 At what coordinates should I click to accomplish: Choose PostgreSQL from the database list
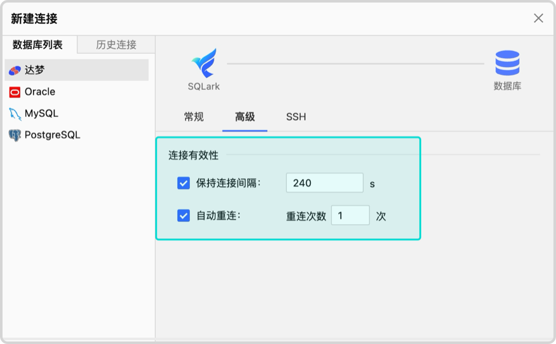pos(77,135)
